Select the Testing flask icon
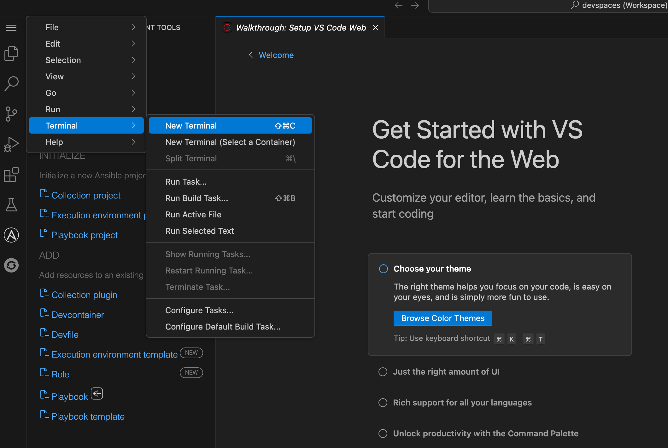The width and height of the screenshot is (668, 448). tap(11, 204)
